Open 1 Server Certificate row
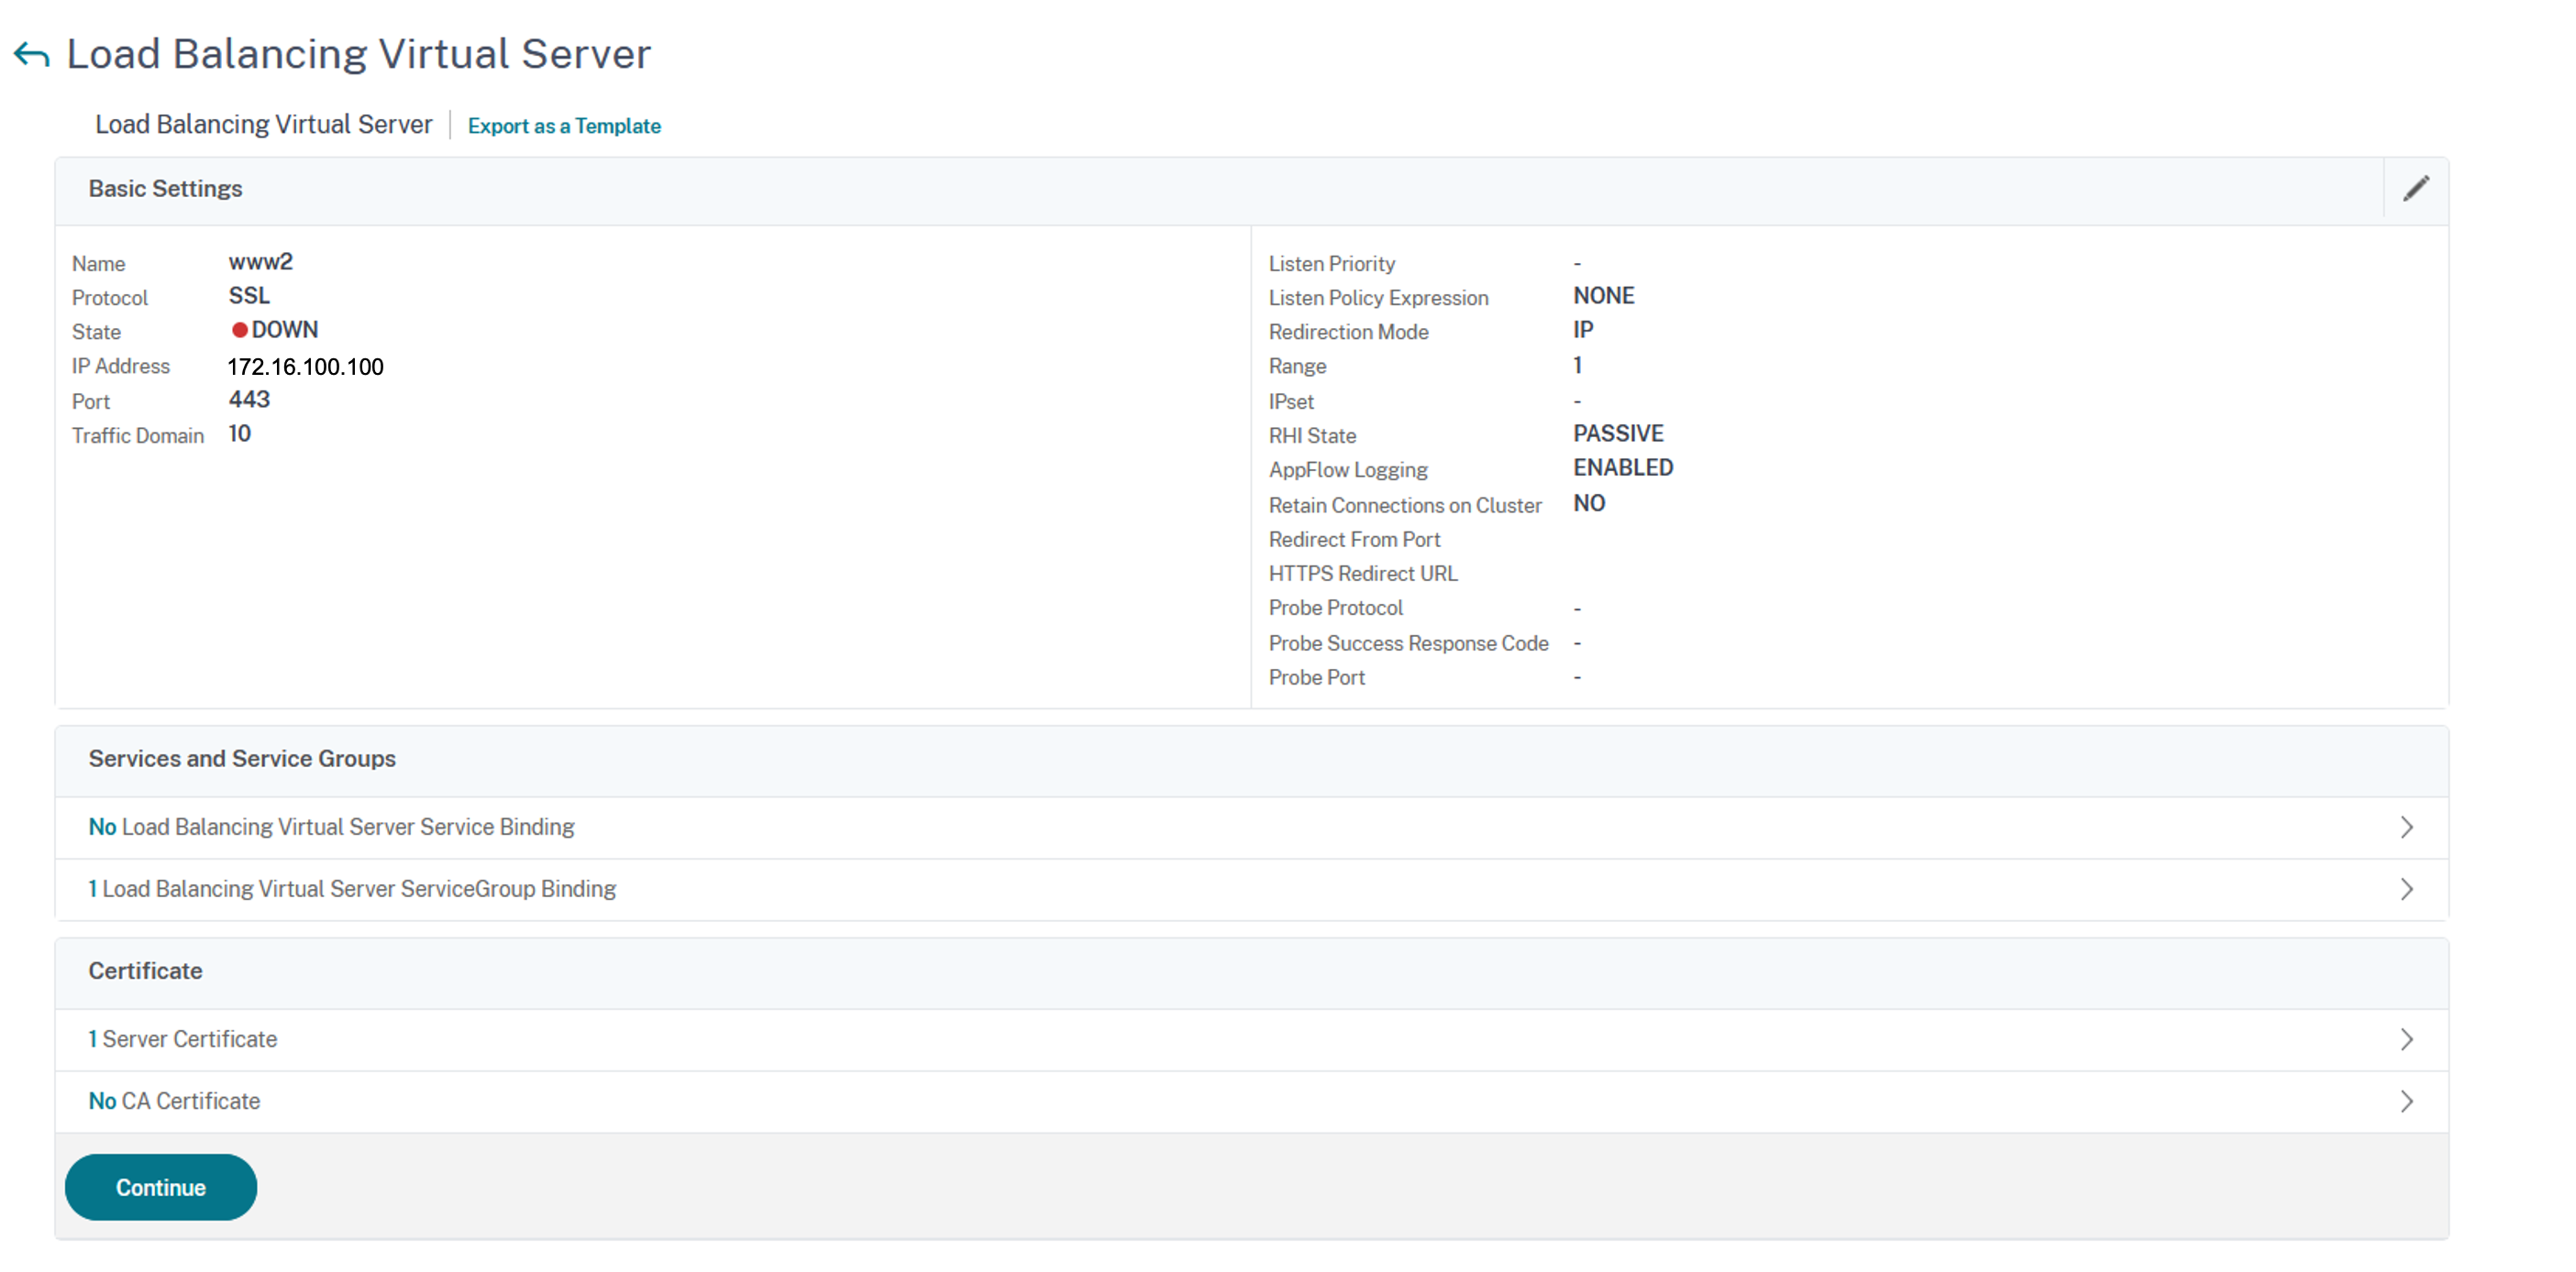Screen dimensions: 2576x1272 (183, 1039)
